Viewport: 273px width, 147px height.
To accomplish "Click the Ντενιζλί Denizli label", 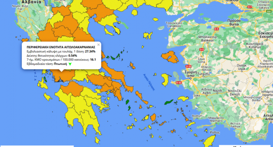I will (235, 93).
